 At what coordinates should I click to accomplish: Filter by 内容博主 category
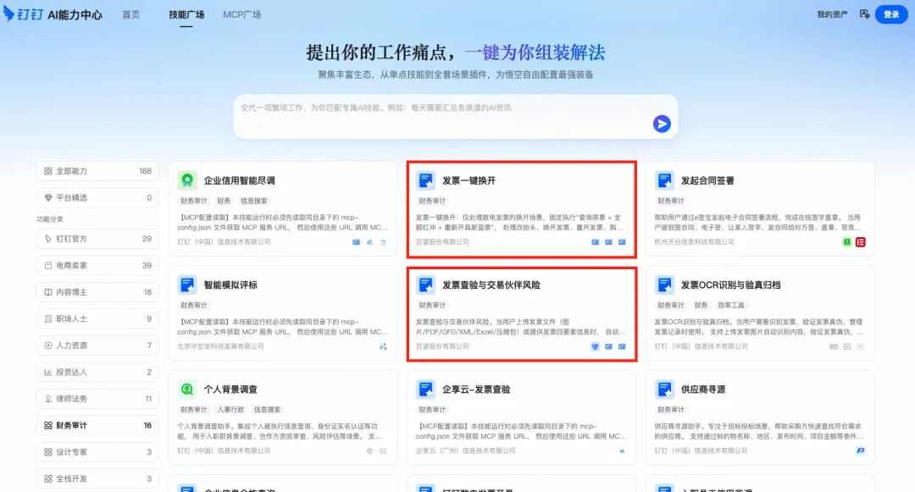pyautogui.click(x=97, y=292)
